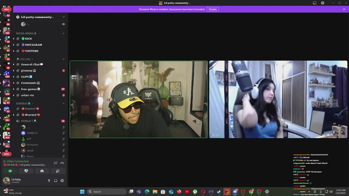Open Firefox from the taskbar
The image size is (349, 196).
179,192
